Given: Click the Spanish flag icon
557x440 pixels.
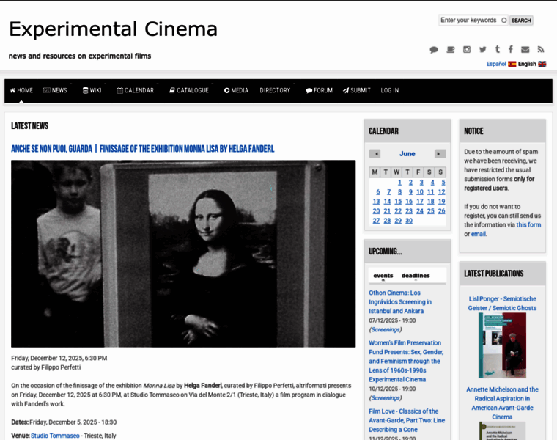Looking at the screenshot, I should click(x=512, y=64).
